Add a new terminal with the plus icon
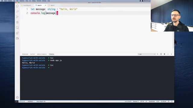Viewport: 193px width, 108px height. [157, 54]
